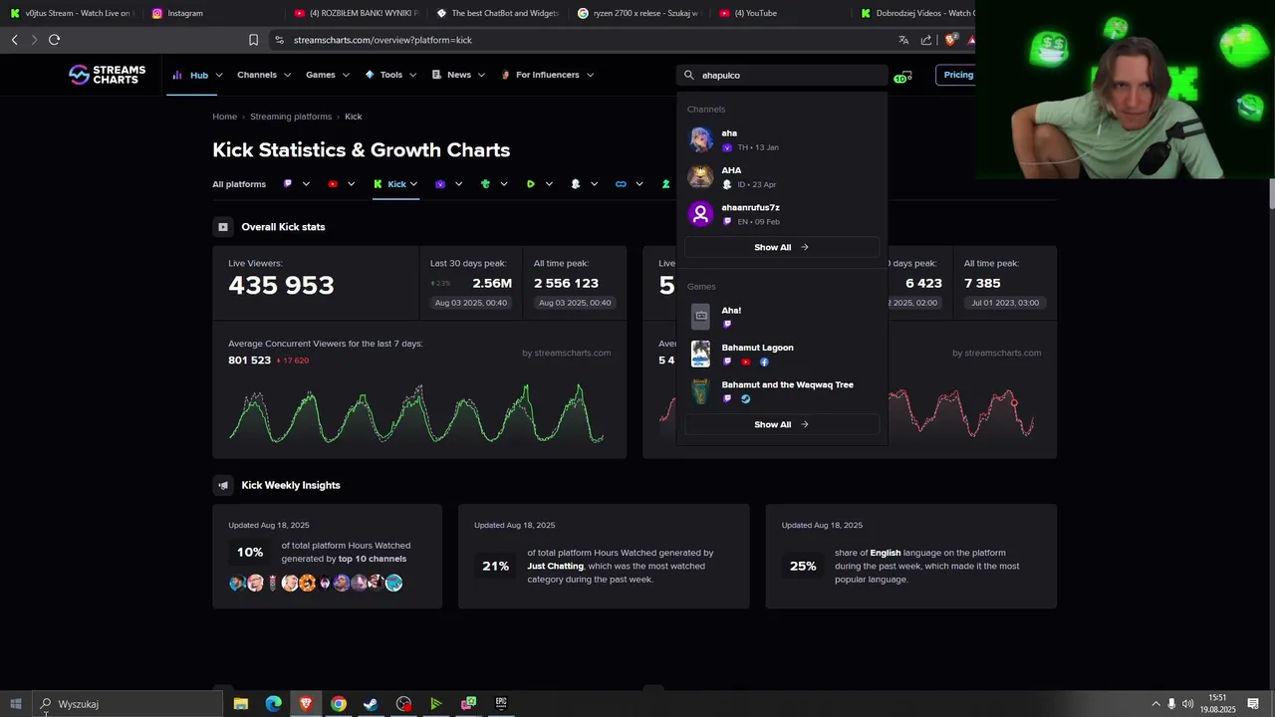
Task: Switch to the (4) YouTube tab
Action: click(780, 13)
